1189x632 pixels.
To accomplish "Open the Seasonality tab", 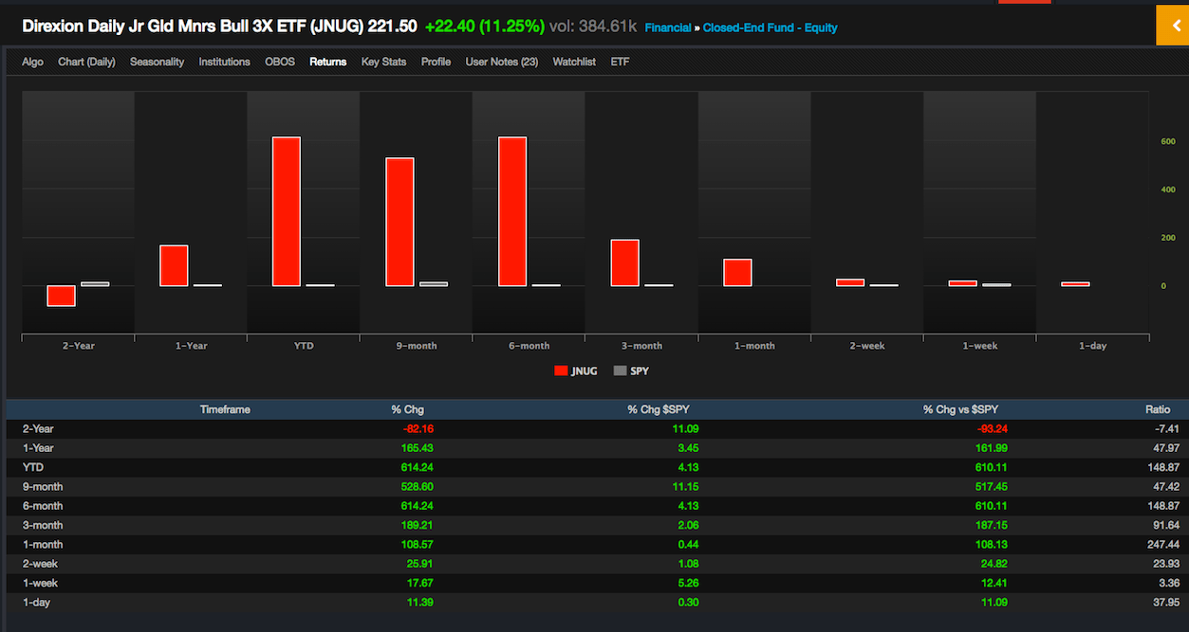I will point(157,61).
